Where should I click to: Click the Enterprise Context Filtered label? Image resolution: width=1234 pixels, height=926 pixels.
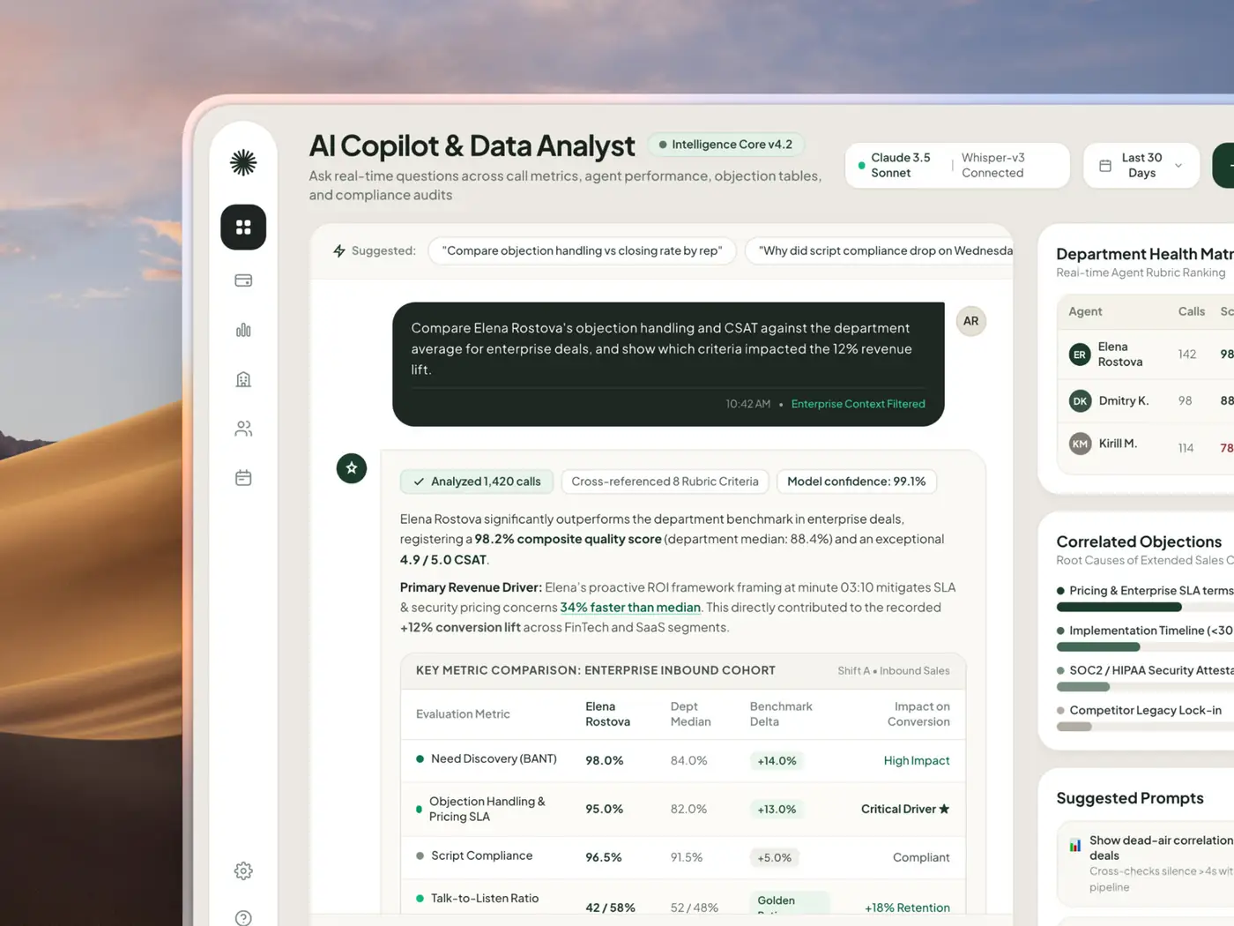[859, 404]
